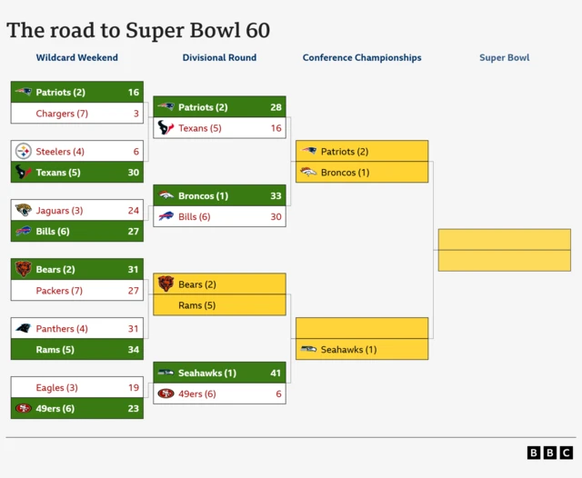Image resolution: width=582 pixels, height=478 pixels.
Task: Click the Bills logo in Divisional Round
Action: click(x=166, y=216)
